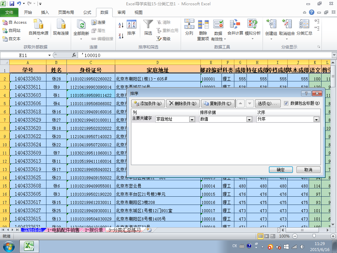Open Refresh All (全部刷新) dropdown arrow
The height and width of the screenshot is (253, 337).
[81, 39]
